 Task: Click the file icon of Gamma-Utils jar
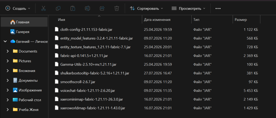(57, 64)
